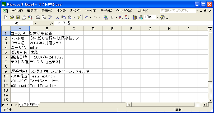
Task: Click the vertical scrollbar up arrow
Action: (210, 30)
